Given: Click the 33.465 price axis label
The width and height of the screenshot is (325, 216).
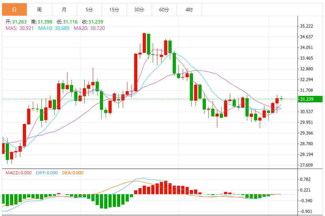Looking at the screenshot, I should point(306,58).
